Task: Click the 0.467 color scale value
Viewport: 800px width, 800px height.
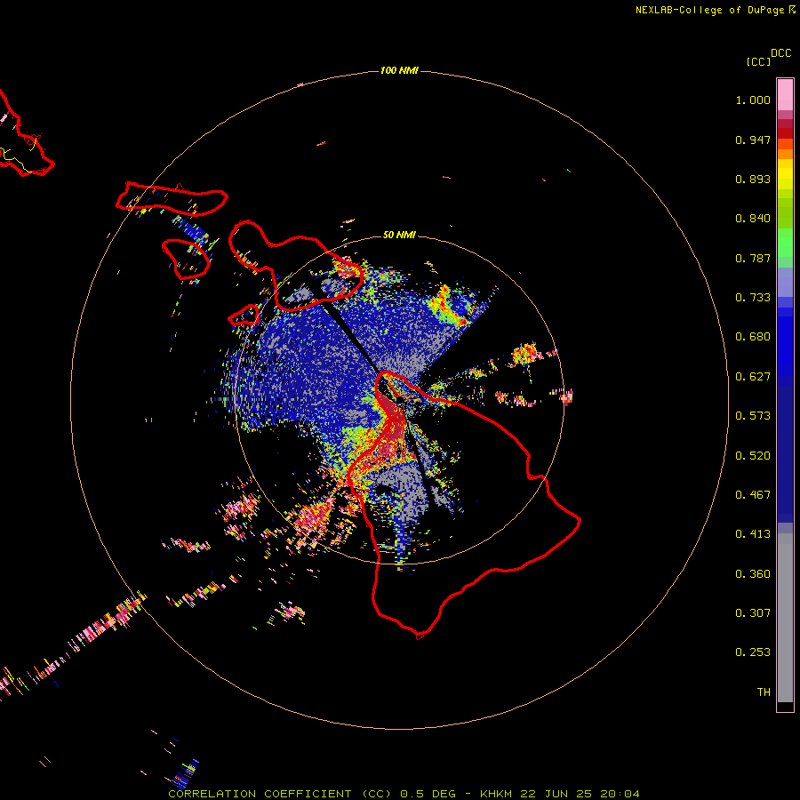Action: click(753, 495)
